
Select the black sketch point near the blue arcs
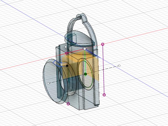[67, 66]
